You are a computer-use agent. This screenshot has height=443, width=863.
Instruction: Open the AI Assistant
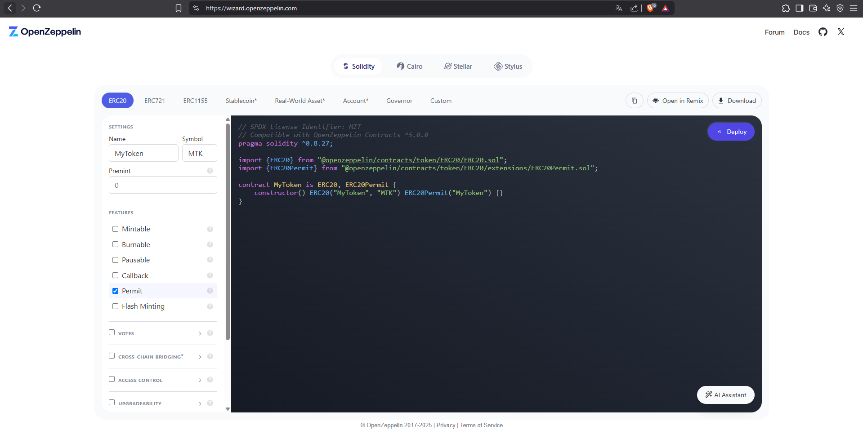[x=726, y=395]
